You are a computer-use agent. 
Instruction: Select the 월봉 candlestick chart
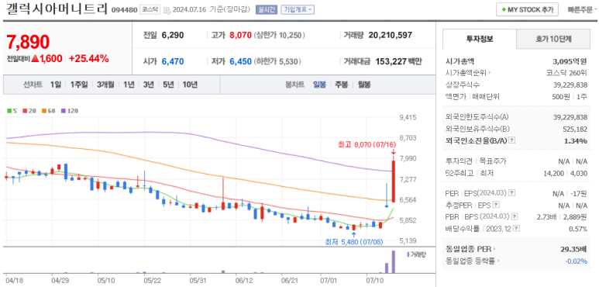click(x=364, y=85)
